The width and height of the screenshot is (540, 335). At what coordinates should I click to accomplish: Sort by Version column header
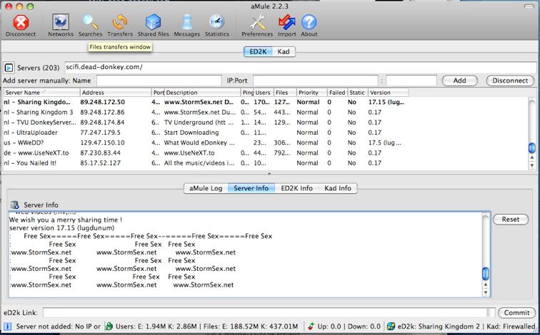coord(388,93)
